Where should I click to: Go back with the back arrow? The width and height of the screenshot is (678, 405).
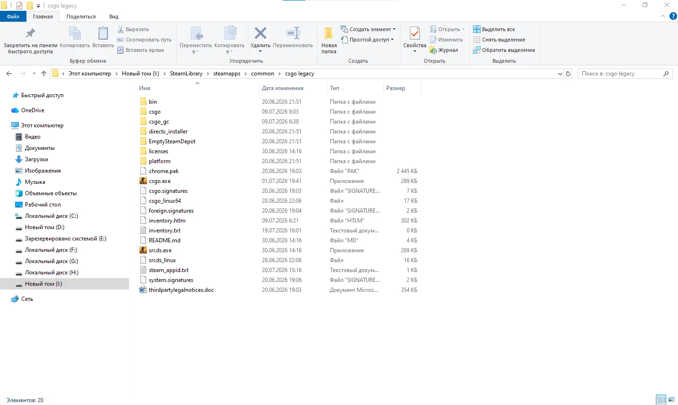9,74
